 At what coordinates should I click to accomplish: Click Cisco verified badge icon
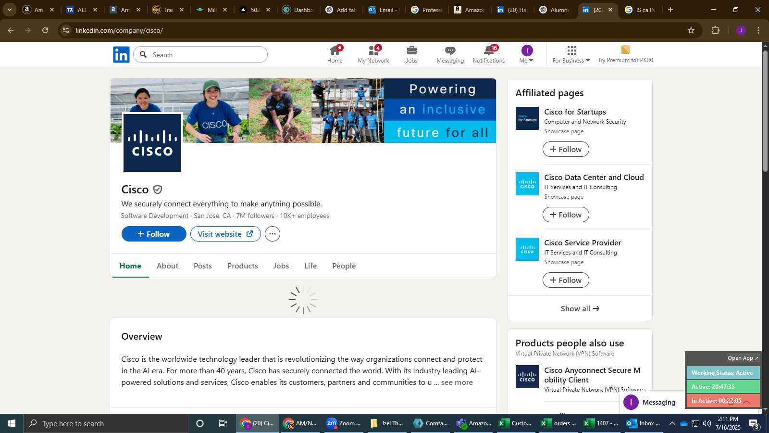click(x=158, y=190)
